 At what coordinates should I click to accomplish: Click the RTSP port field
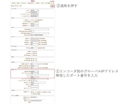35,44
